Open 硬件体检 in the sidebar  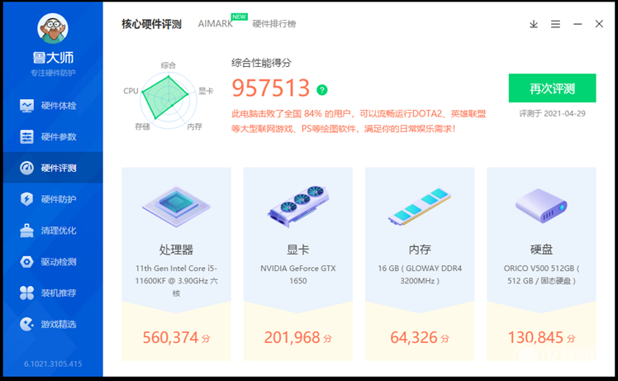53,106
